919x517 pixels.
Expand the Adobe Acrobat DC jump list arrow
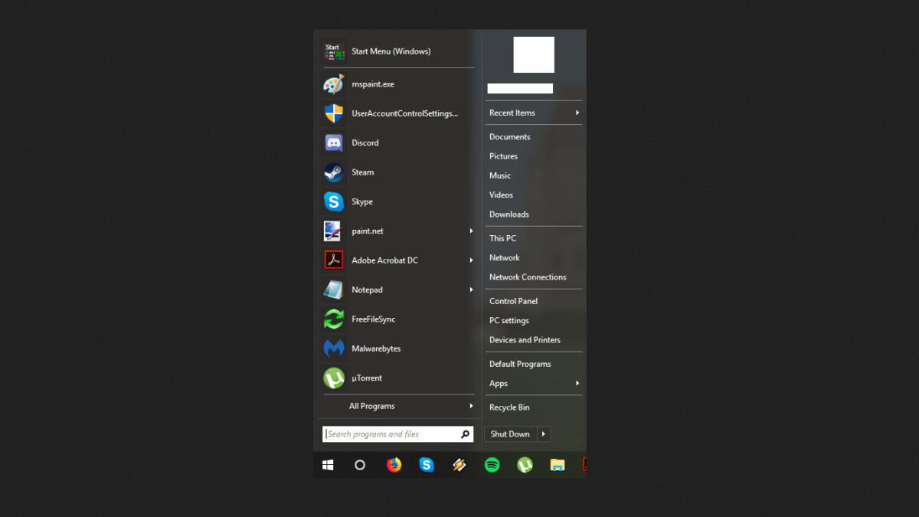(x=472, y=260)
